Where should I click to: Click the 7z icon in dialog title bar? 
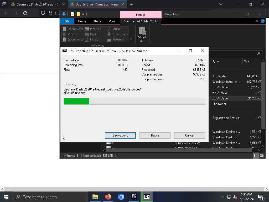click(65, 51)
